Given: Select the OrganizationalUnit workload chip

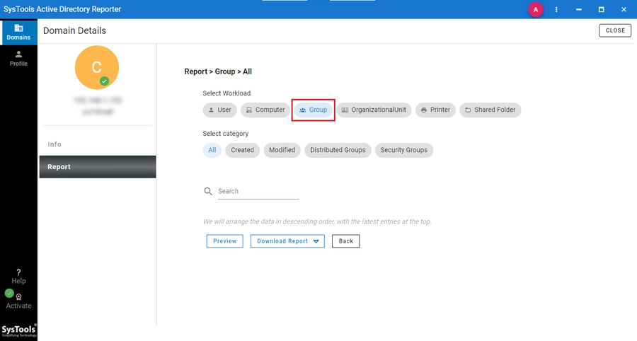Looking at the screenshot, I should pyautogui.click(x=374, y=110).
